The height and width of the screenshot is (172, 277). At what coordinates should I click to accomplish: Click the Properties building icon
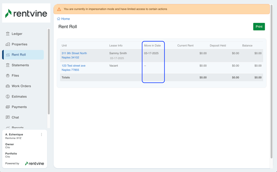[8, 44]
